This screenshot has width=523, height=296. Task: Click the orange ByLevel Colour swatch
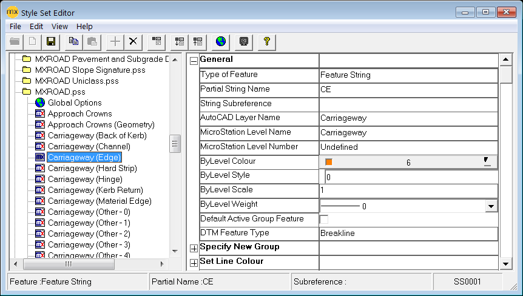329,163
